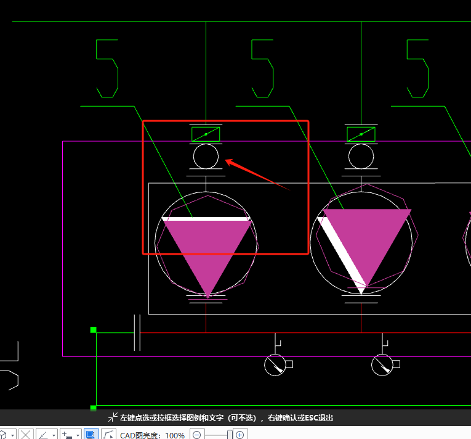Select the left green valve rectangle symbol
471x439 pixels.
click(x=206, y=134)
